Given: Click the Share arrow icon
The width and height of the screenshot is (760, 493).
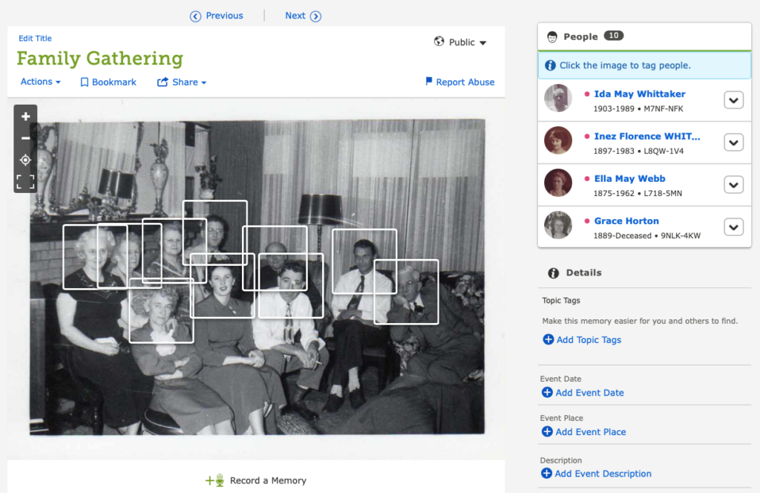Looking at the screenshot, I should pos(163,82).
